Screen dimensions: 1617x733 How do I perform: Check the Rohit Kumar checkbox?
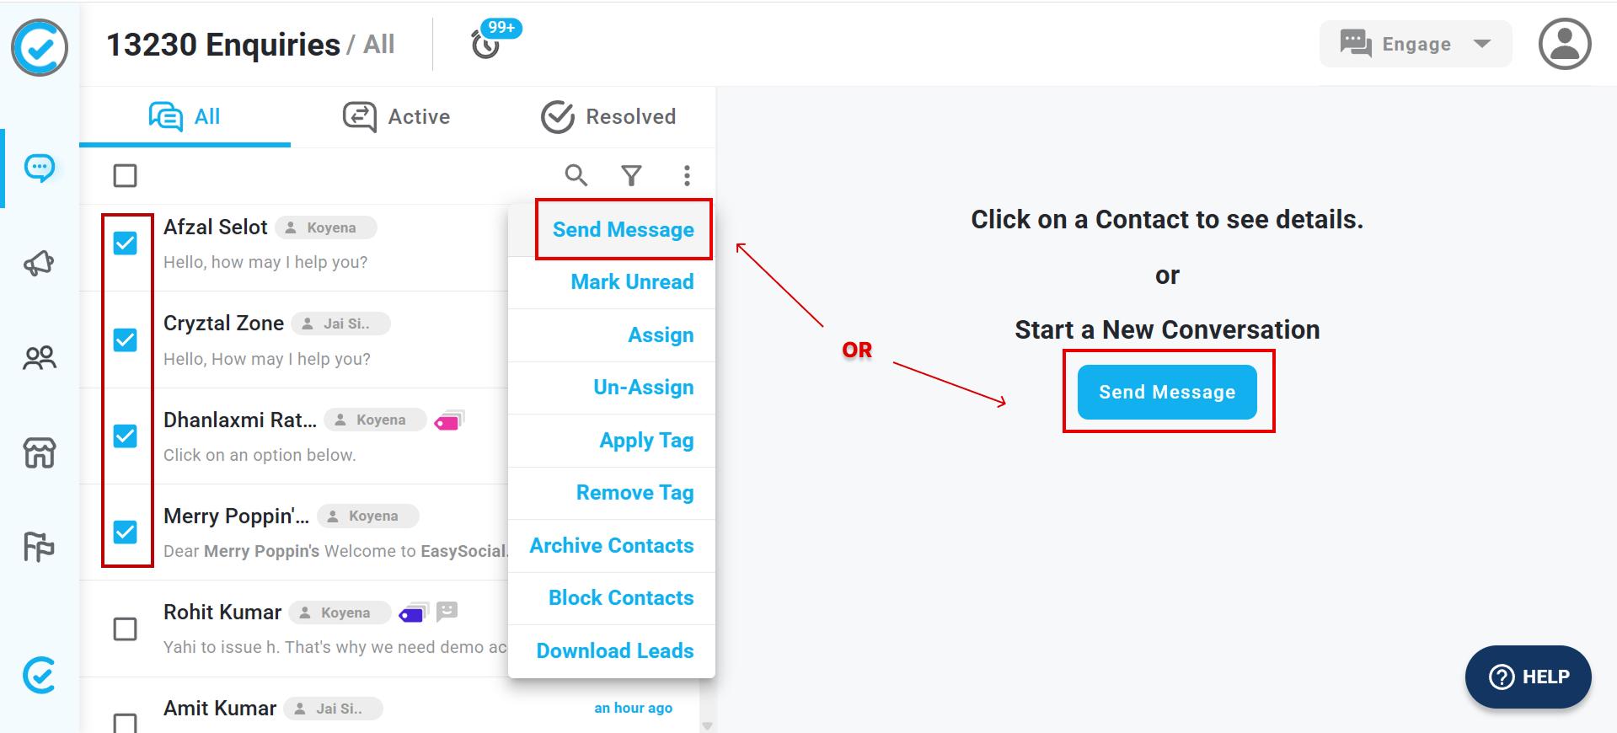126,629
